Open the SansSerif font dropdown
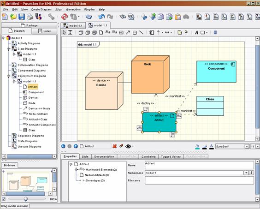Screen dimensions: 260x209 pyautogui.click(x=247, y=146)
